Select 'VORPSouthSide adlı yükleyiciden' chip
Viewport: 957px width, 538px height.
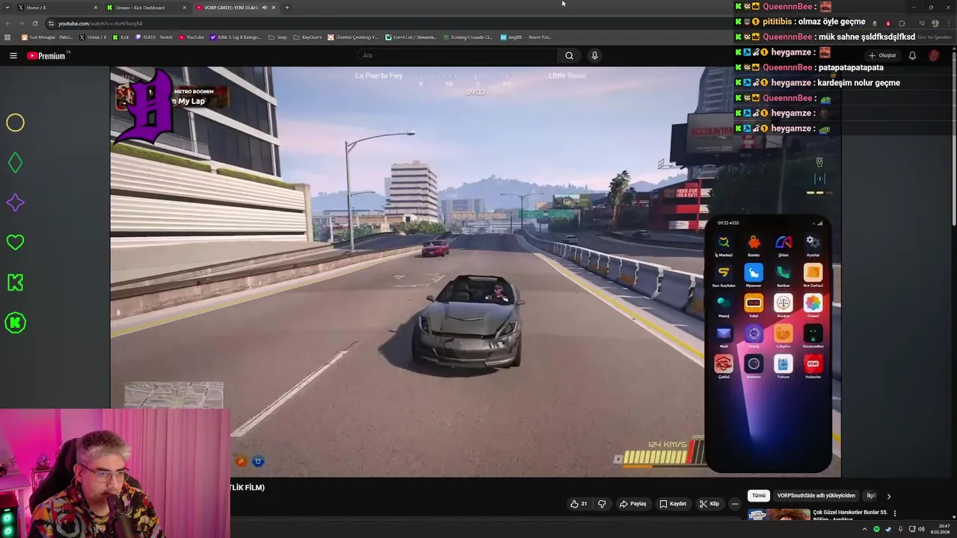[x=816, y=495]
